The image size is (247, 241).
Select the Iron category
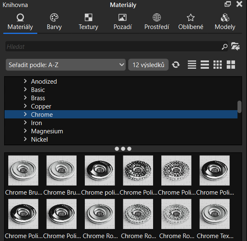[x=36, y=123]
